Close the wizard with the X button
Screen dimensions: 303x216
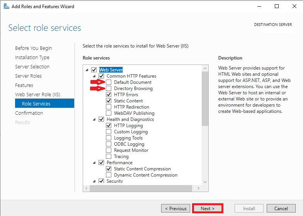(x=294, y=6)
